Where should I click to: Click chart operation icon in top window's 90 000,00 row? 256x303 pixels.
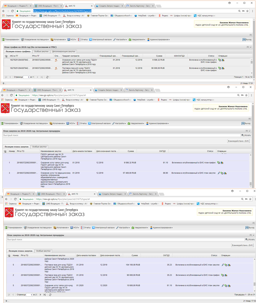[223, 68]
